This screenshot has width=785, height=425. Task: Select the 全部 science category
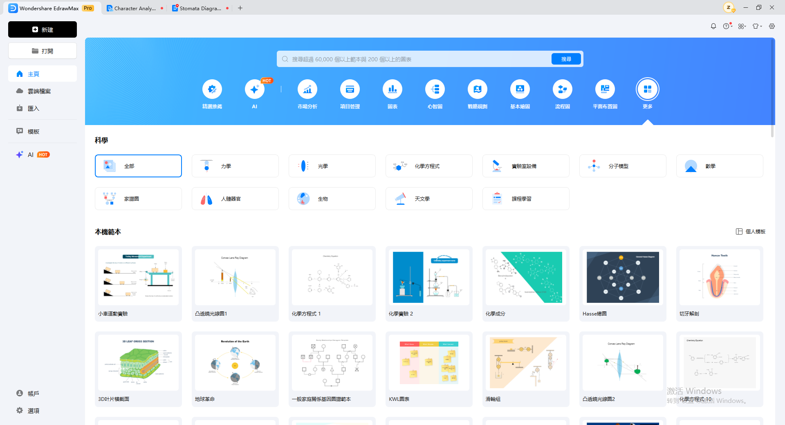138,166
